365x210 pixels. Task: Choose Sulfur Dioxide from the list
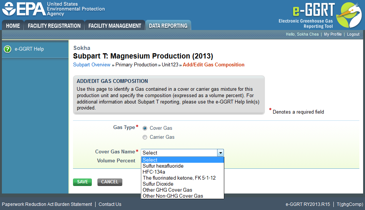click(x=182, y=184)
